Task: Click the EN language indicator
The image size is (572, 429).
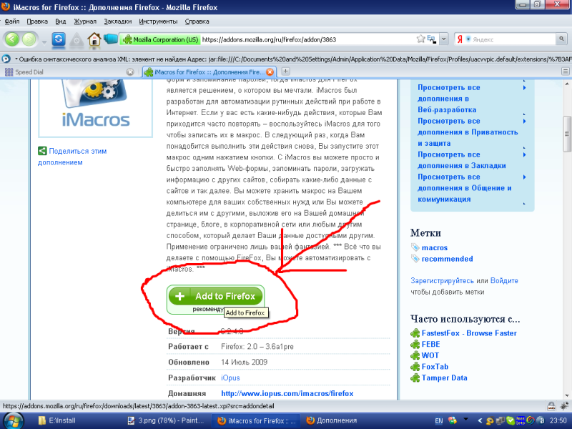Action: tap(439, 420)
